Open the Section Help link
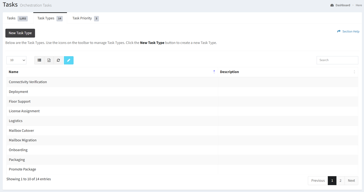Image resolution: width=364 pixels, height=192 pixels. point(350,32)
